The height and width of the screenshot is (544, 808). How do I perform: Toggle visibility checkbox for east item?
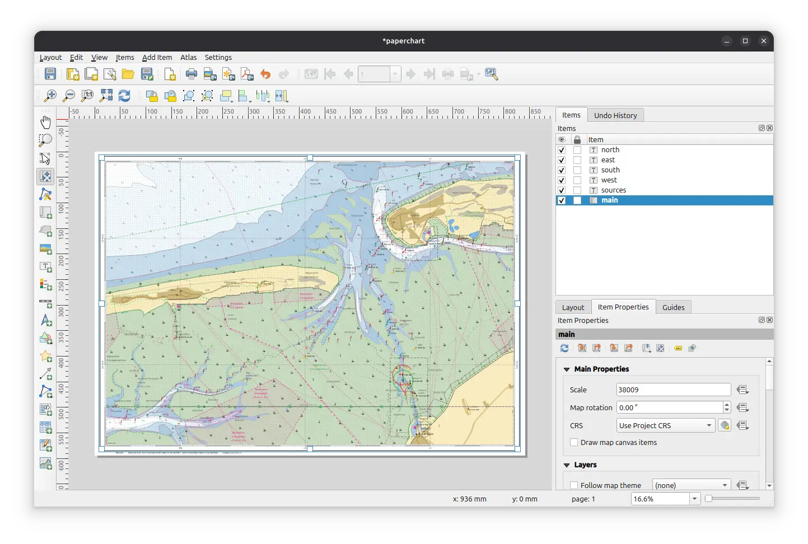click(562, 160)
